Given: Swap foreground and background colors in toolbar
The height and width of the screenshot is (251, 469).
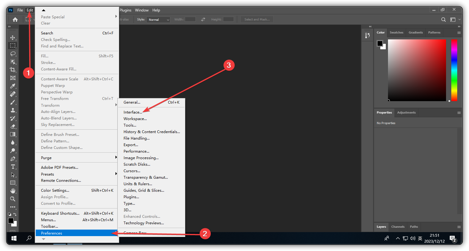Looking at the screenshot, I should click(15, 214).
